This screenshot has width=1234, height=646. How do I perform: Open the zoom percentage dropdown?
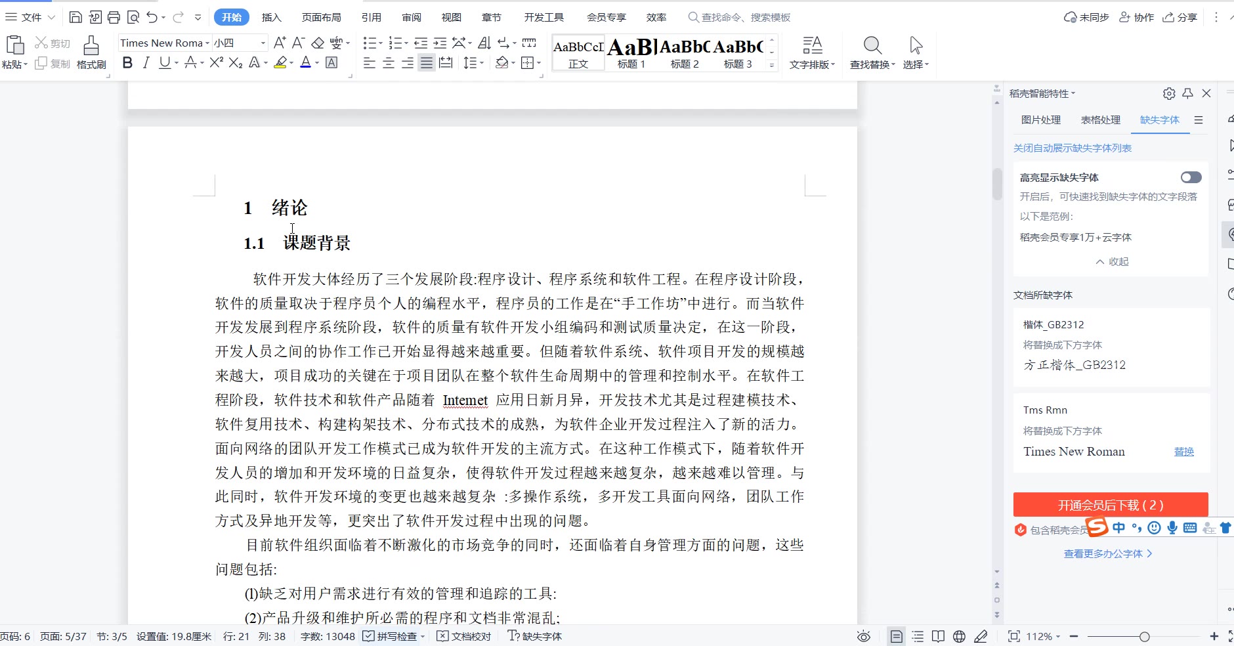[1044, 636]
